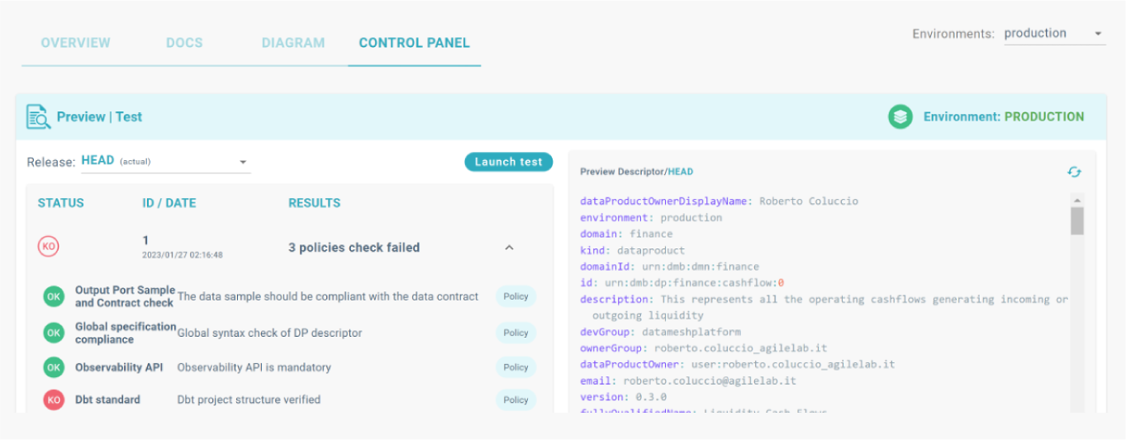The height and width of the screenshot is (440, 1126).
Task: Click email roberto.coluccio@agilelab.it line
Action: pyautogui.click(x=688, y=381)
